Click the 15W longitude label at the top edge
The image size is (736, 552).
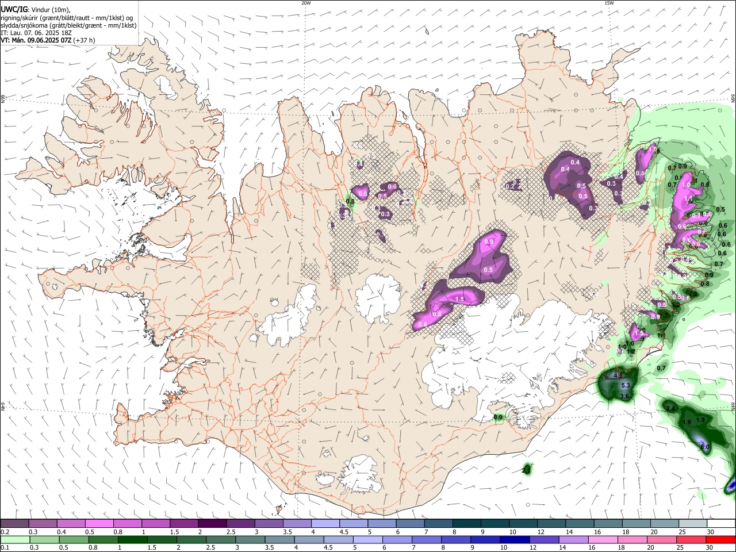(609, 3)
